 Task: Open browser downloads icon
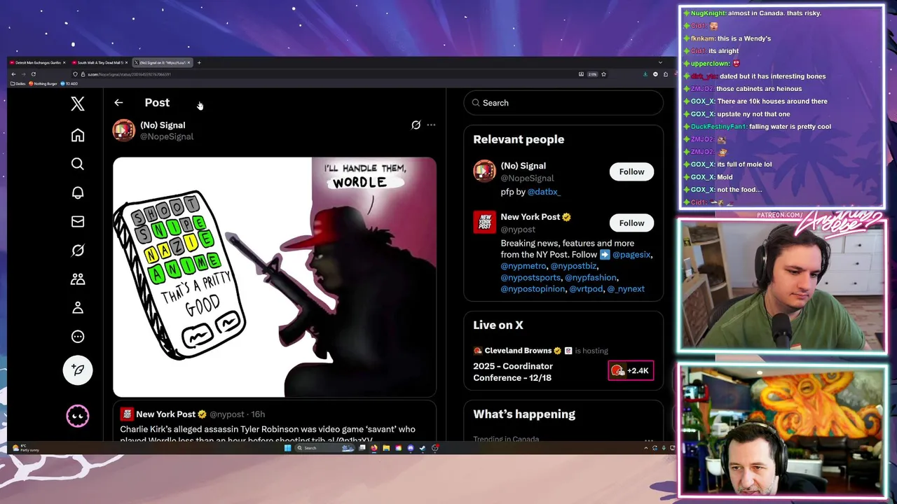645,74
